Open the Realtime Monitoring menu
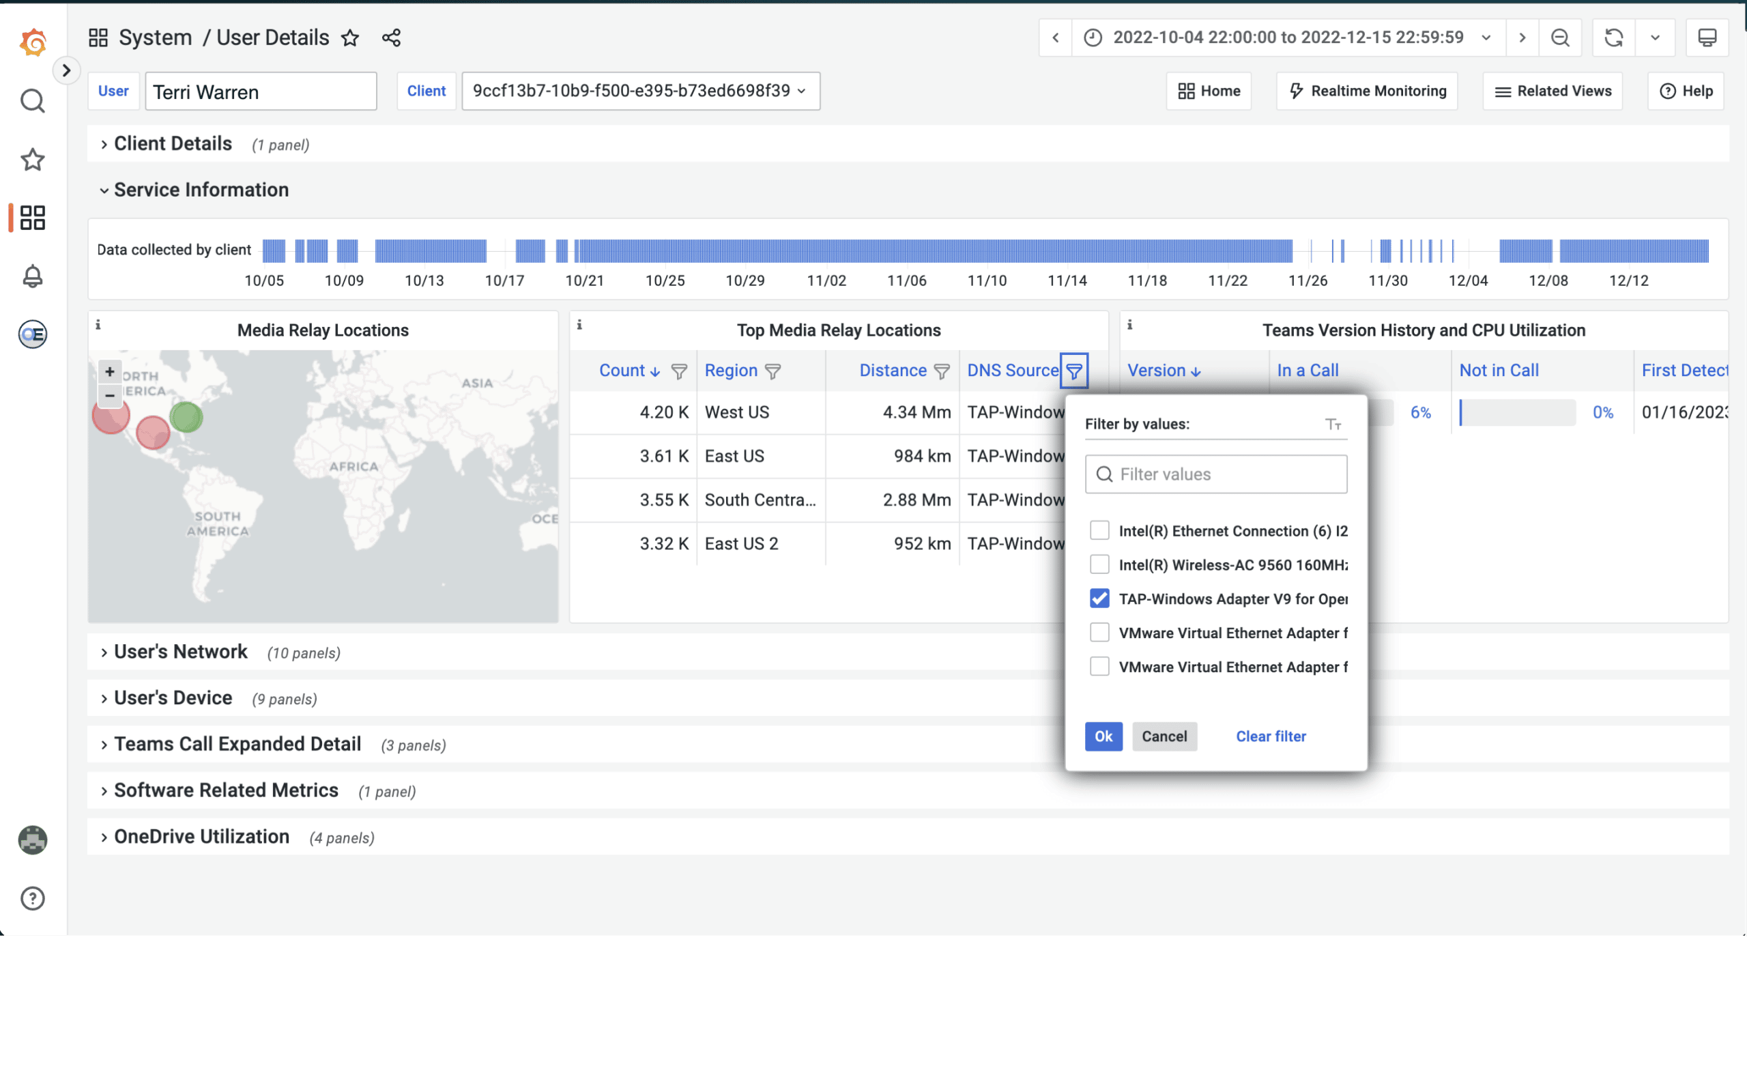 1367,91
